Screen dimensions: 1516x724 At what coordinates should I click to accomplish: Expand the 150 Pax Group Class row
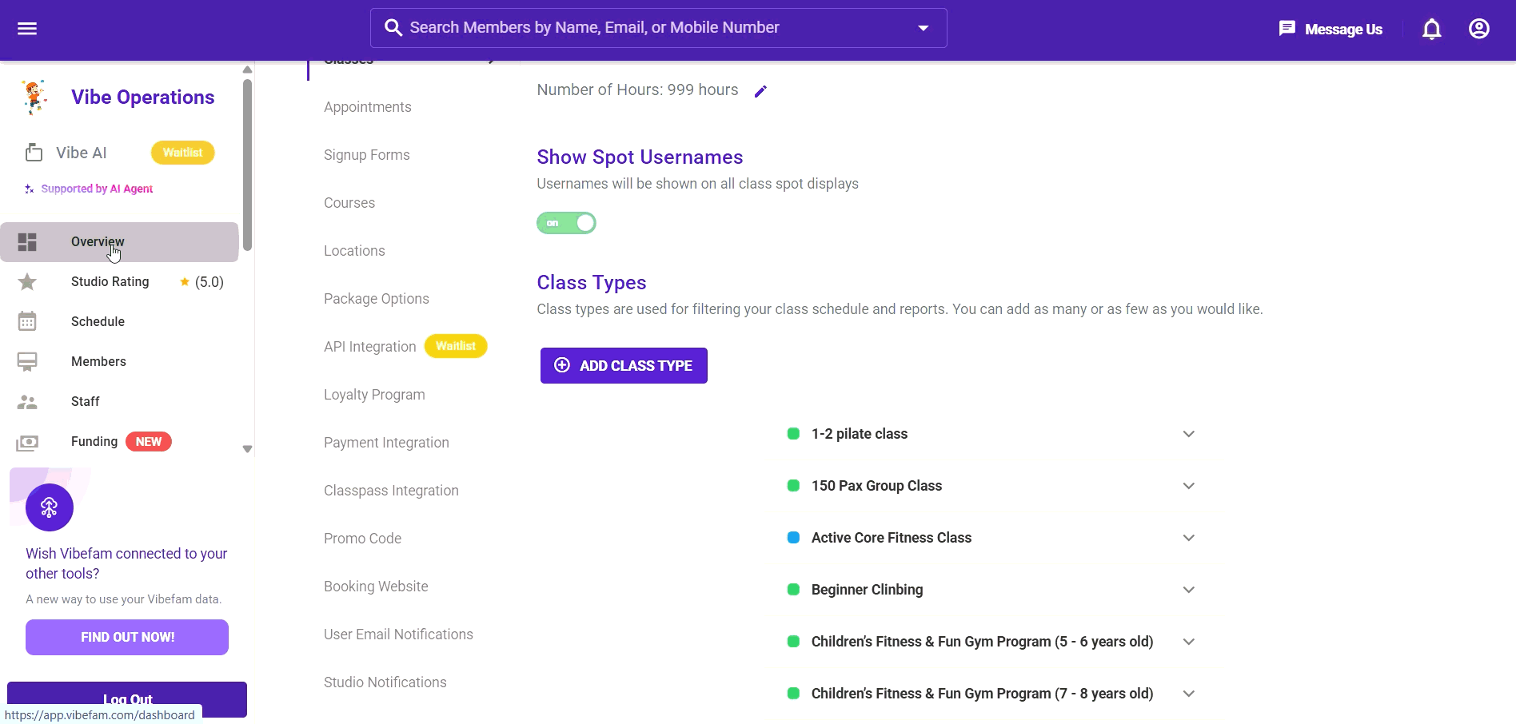pyautogui.click(x=1188, y=486)
